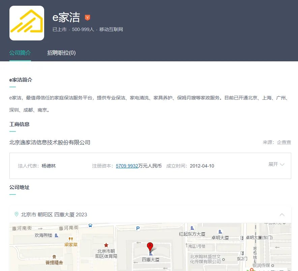Click the 菩提精舍 house icon
Image resolution: width=298 pixels, height=271 pixels.
pyautogui.click(x=54, y=257)
